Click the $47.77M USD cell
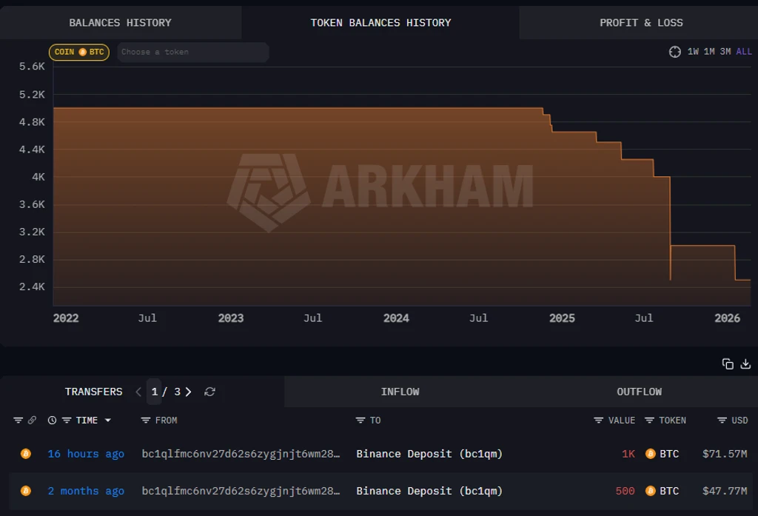 pos(725,491)
